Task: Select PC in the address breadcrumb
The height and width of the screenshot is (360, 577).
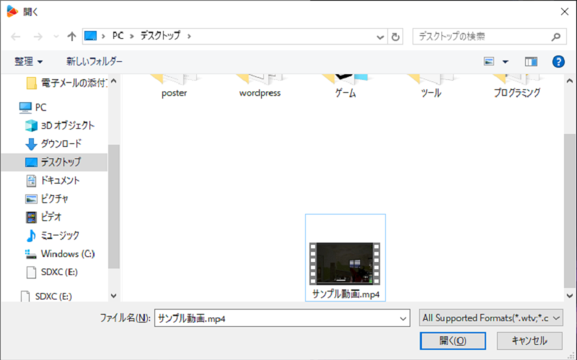Action: tap(118, 36)
